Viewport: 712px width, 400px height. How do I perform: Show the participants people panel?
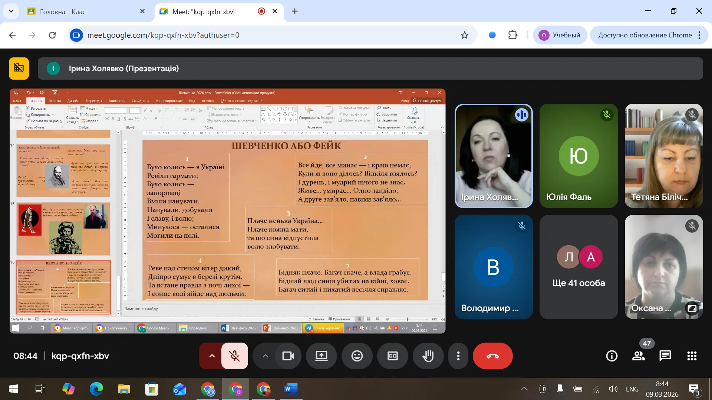coord(638,356)
